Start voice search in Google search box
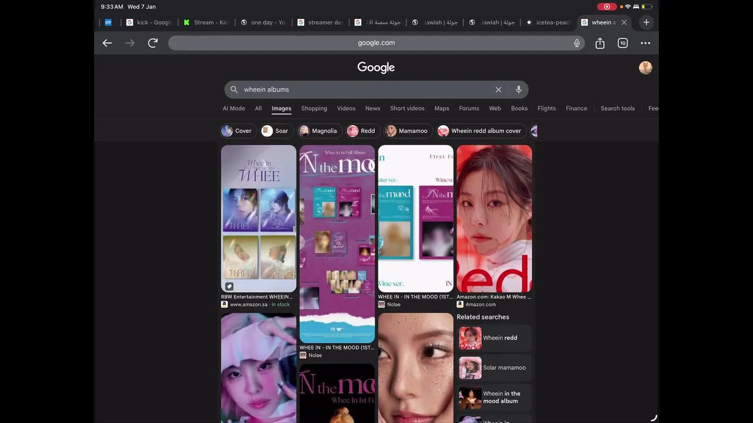This screenshot has height=423, width=753. [518, 89]
